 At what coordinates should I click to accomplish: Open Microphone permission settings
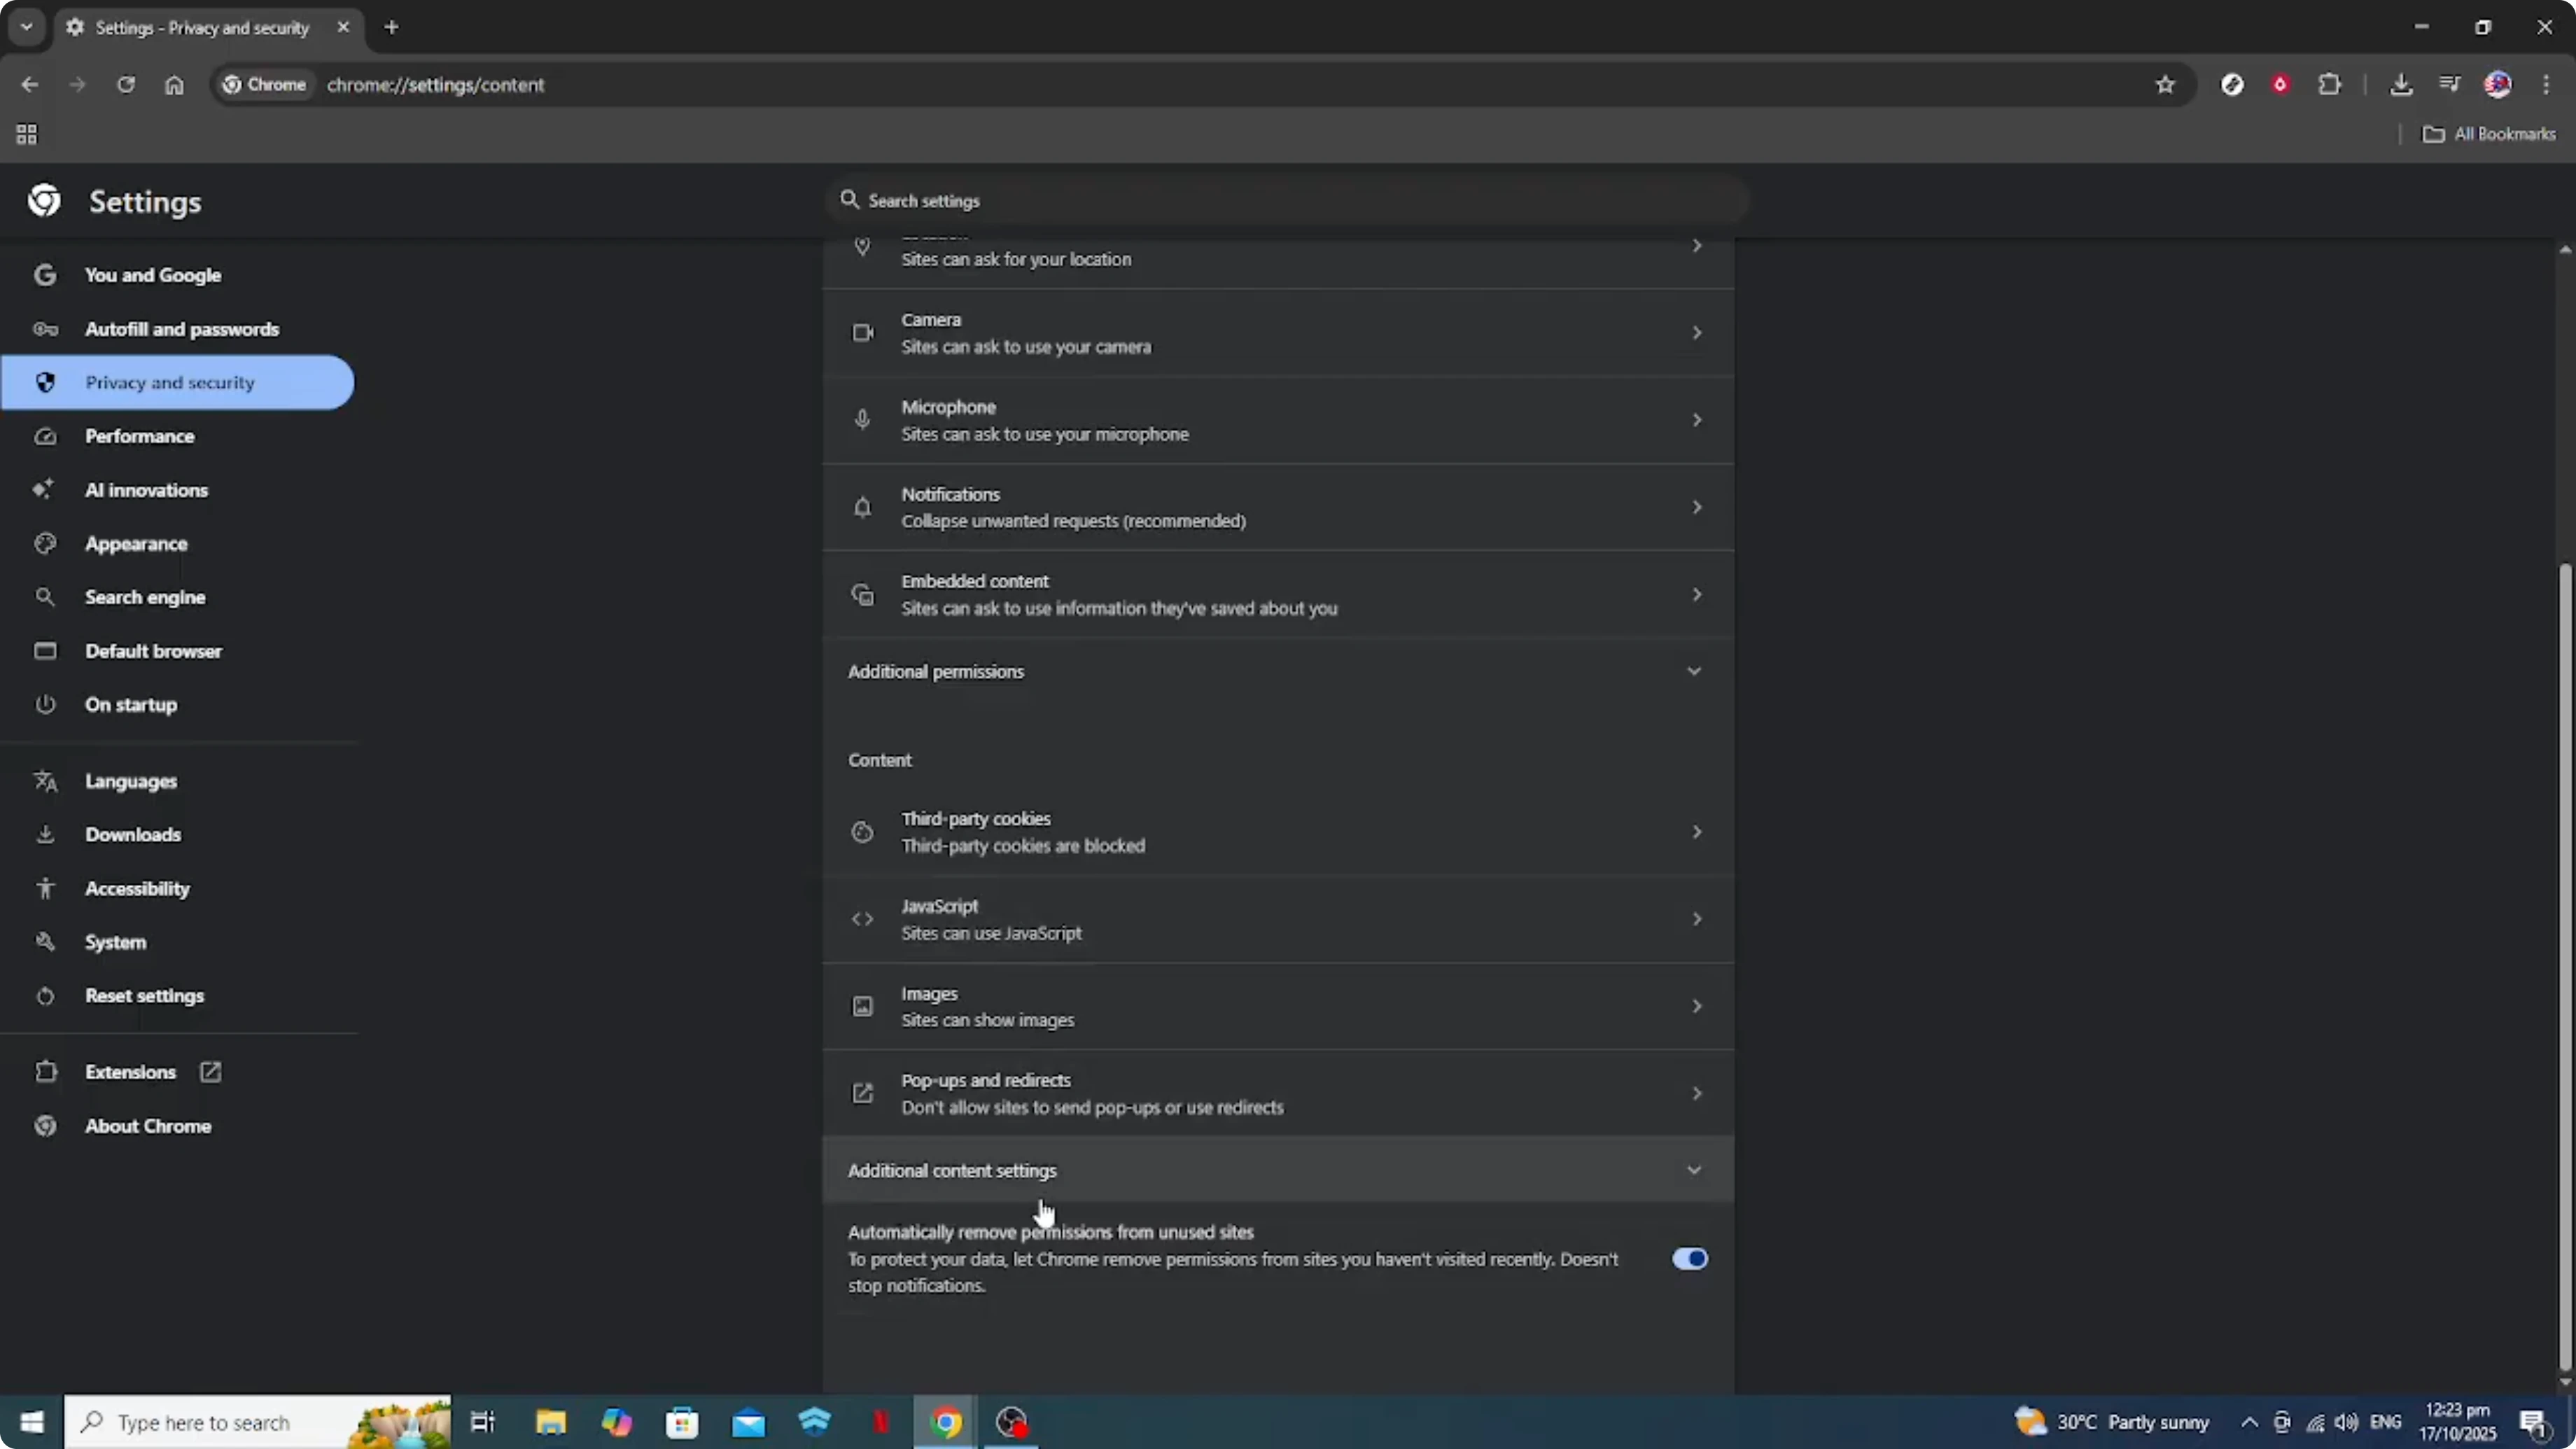(x=1278, y=420)
